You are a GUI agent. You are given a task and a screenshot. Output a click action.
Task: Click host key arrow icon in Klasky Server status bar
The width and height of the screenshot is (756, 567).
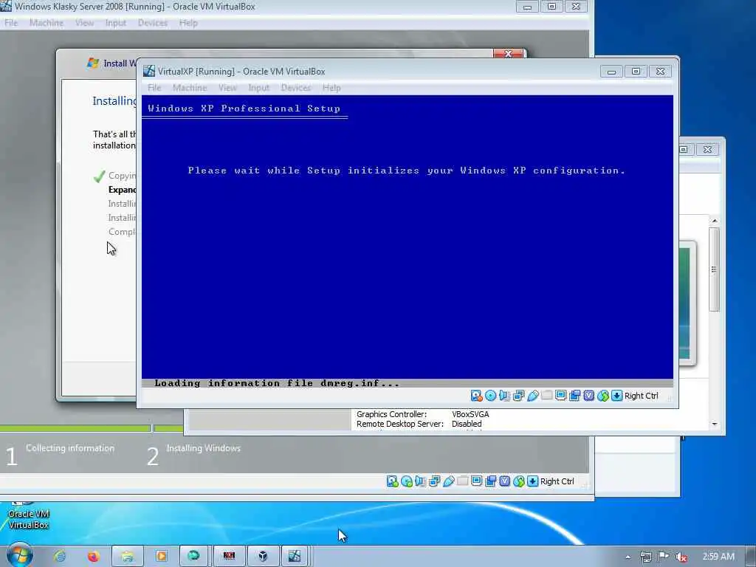(x=533, y=481)
